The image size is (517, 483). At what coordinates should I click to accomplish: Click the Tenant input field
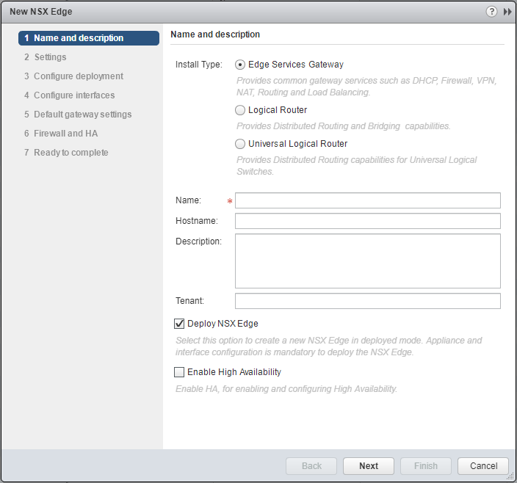point(367,301)
